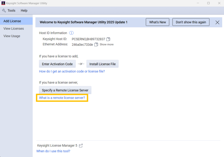The image size is (224, 157).
Task: Copy the Keysight Host ID value
Action: coord(108,39)
